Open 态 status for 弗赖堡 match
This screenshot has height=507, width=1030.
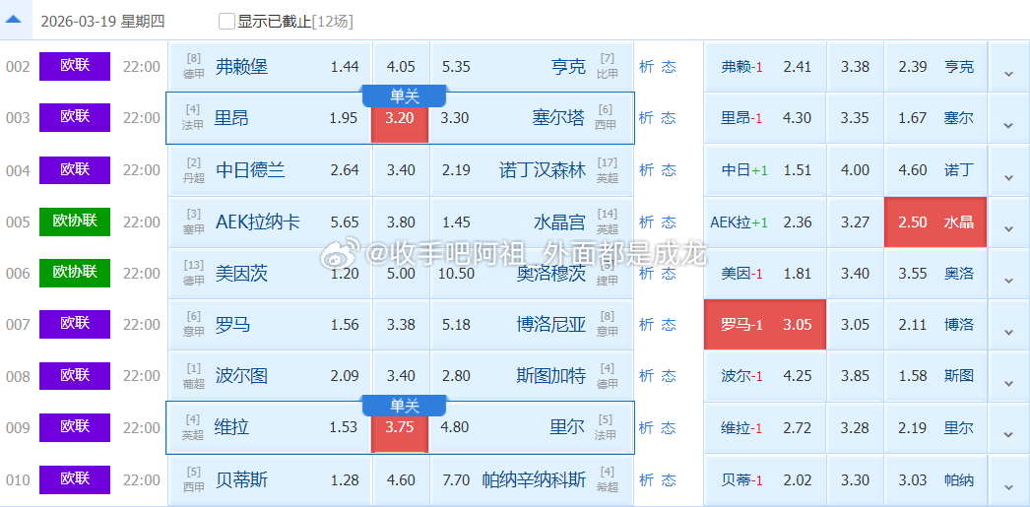(x=668, y=67)
